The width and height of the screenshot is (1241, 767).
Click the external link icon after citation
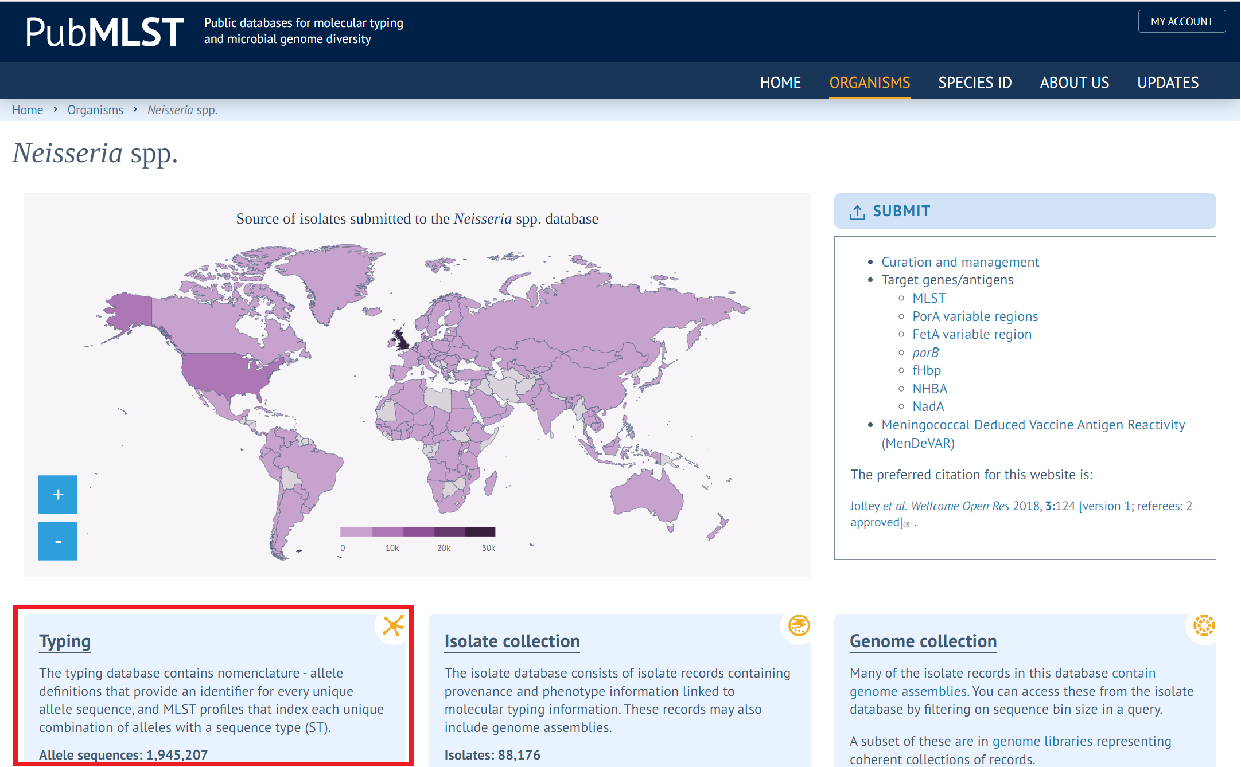coord(907,524)
